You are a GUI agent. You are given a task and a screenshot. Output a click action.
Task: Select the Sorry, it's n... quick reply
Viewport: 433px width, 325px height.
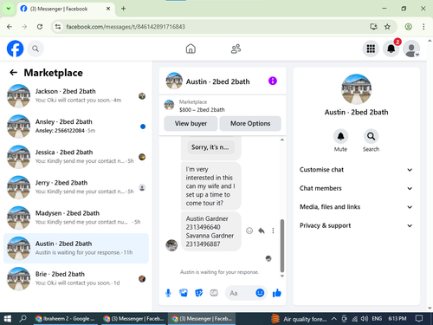pos(210,147)
